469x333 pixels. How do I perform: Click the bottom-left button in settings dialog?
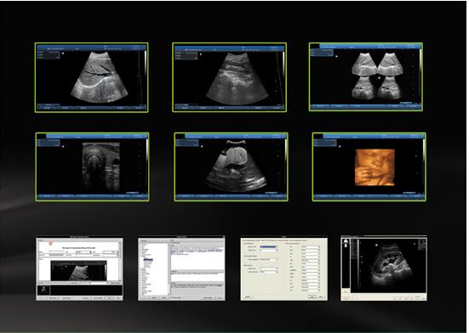(x=248, y=296)
